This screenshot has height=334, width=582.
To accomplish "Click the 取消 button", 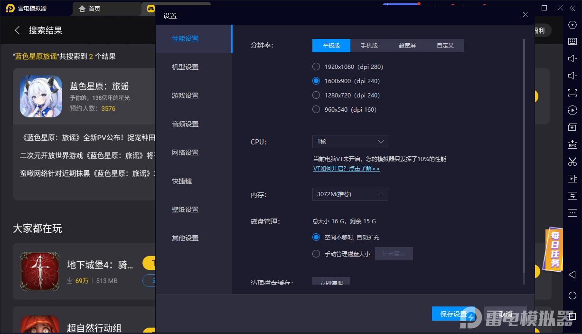I will [505, 314].
